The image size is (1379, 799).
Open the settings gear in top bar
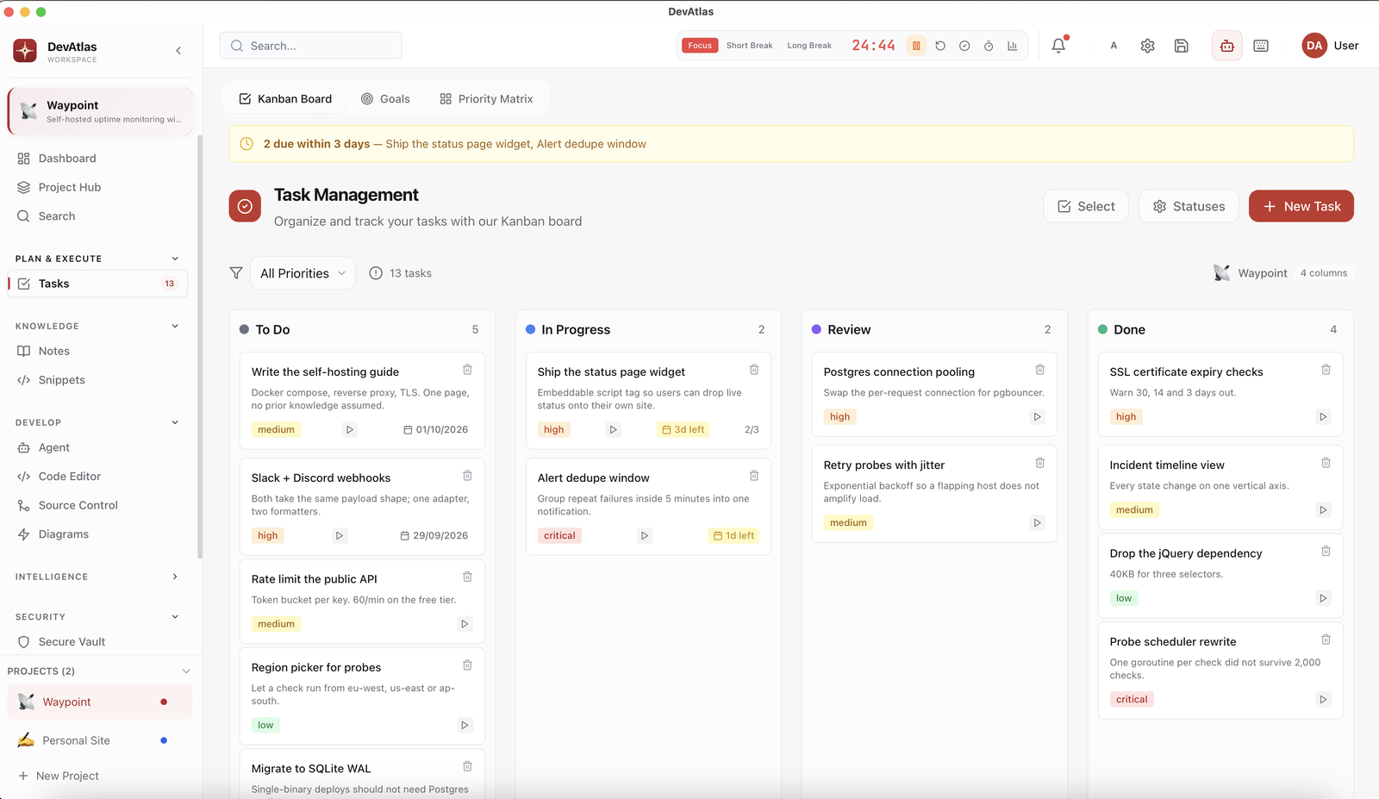point(1147,46)
